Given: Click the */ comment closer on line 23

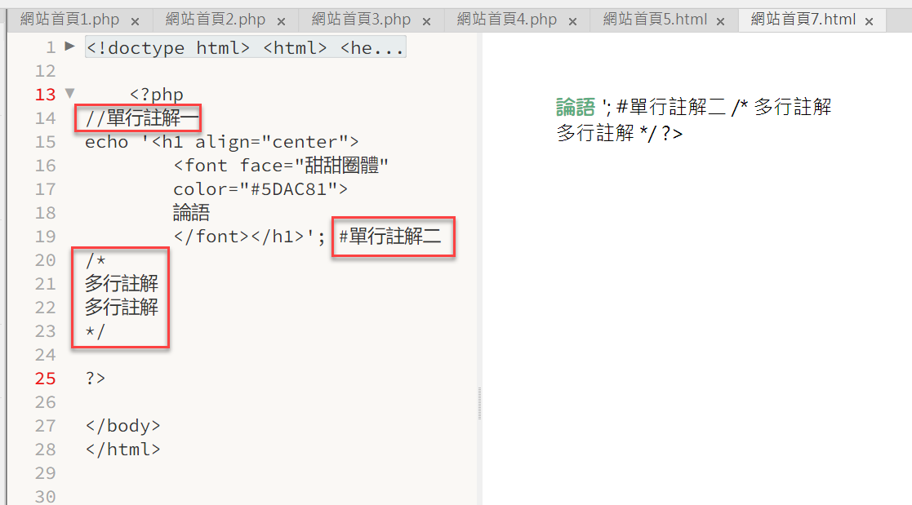Looking at the screenshot, I should [x=96, y=331].
